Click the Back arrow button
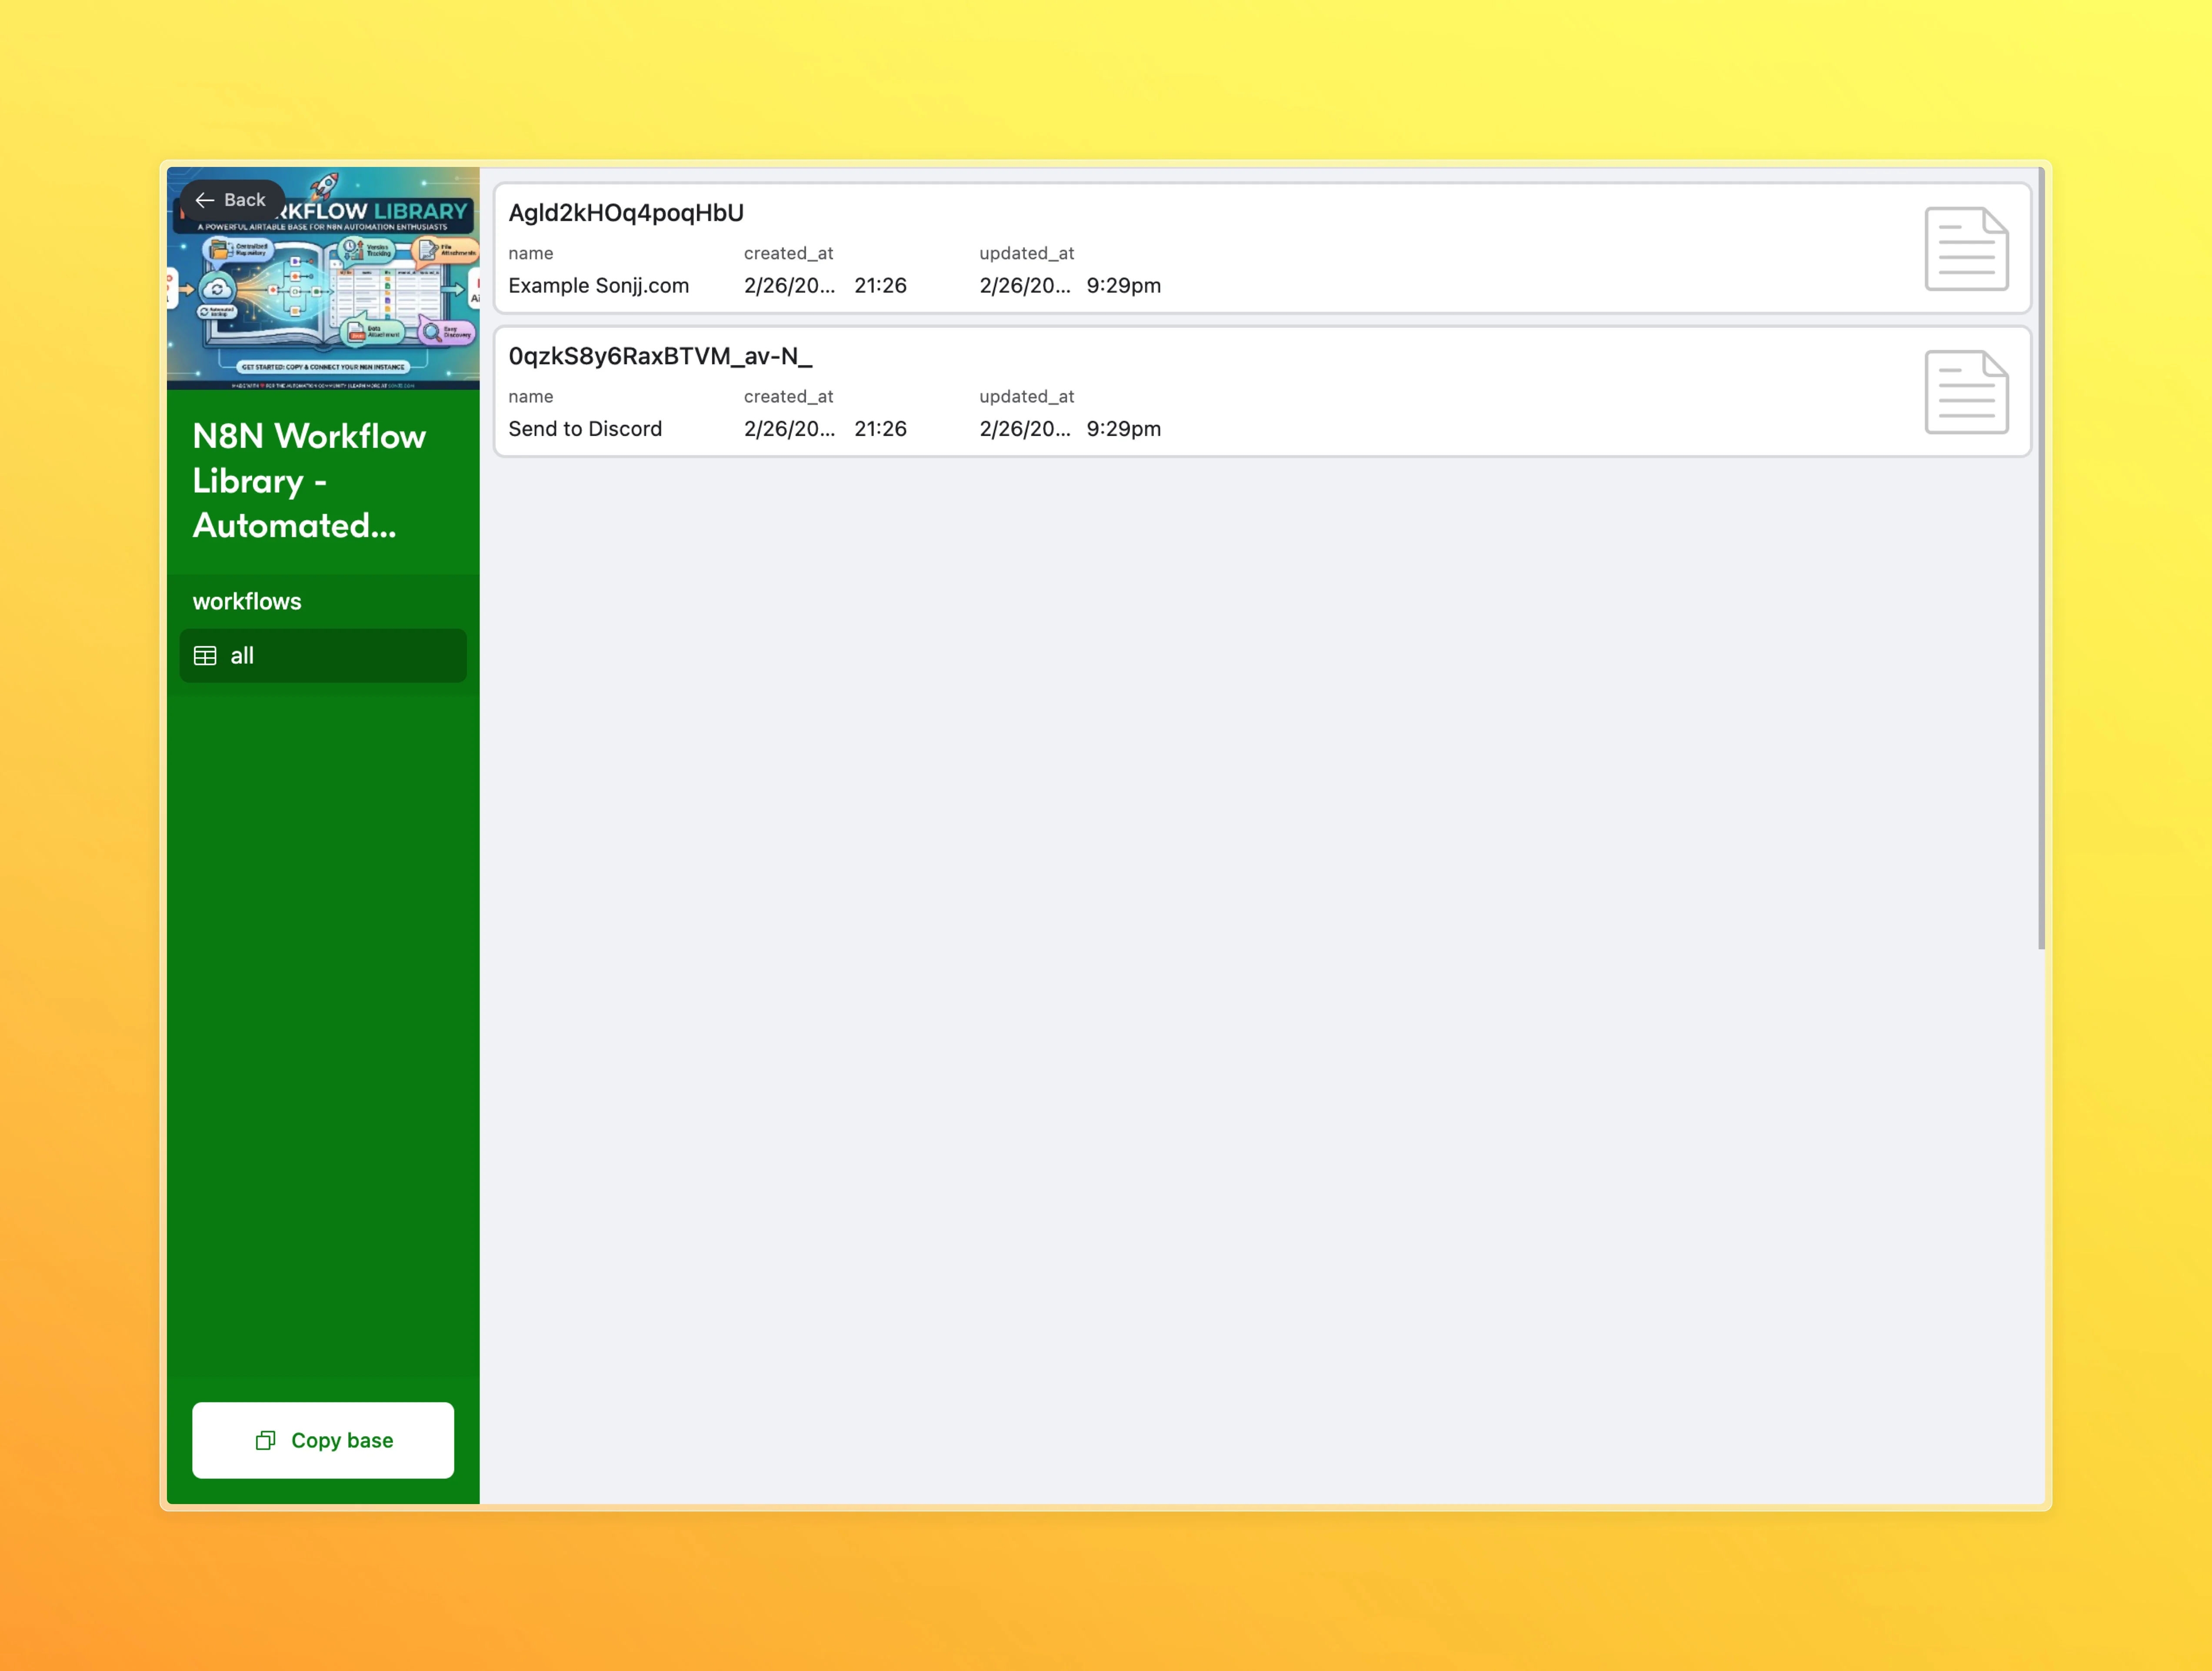Image resolution: width=2212 pixels, height=1671 pixels. [231, 200]
